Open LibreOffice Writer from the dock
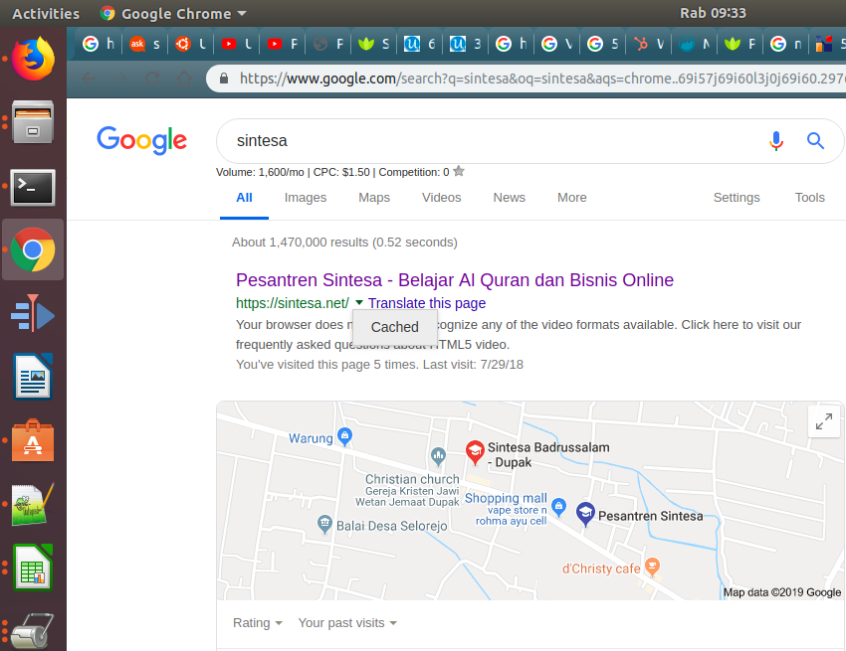Image resolution: width=846 pixels, height=651 pixels. [x=33, y=377]
